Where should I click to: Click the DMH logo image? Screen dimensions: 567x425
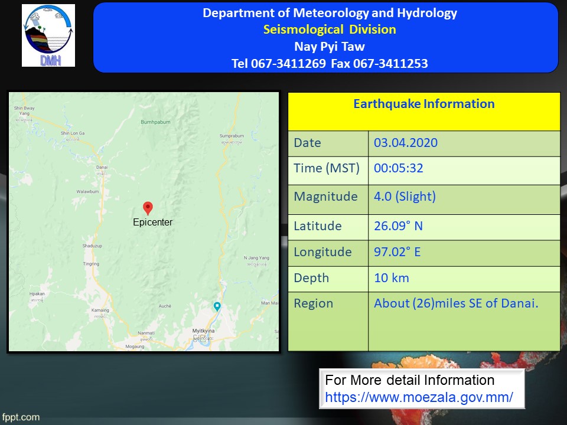(48, 35)
